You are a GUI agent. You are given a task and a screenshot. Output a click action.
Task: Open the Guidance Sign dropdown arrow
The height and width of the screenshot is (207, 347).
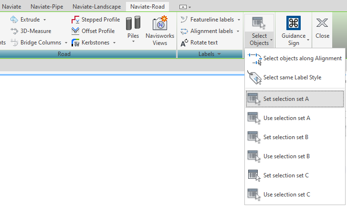[x=308, y=40]
